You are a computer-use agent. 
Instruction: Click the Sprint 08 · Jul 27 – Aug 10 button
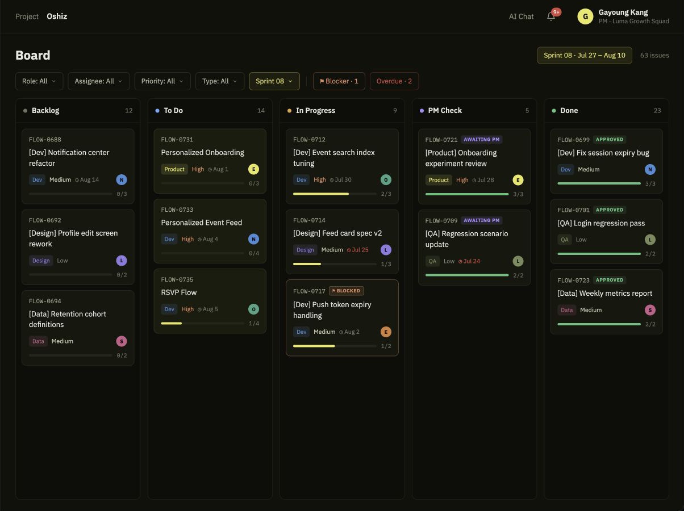pyautogui.click(x=585, y=55)
